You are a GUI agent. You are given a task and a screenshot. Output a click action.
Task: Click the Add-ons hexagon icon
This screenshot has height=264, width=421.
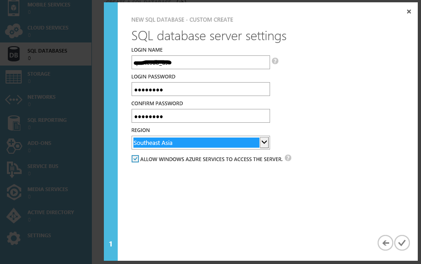[14, 146]
